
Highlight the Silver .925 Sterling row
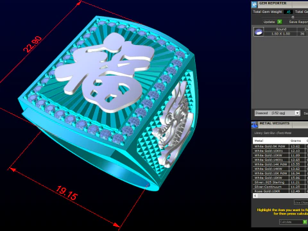280,182
